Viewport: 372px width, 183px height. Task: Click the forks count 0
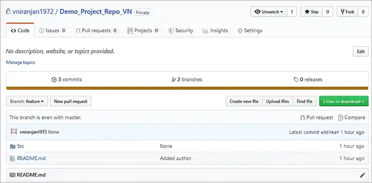click(363, 12)
